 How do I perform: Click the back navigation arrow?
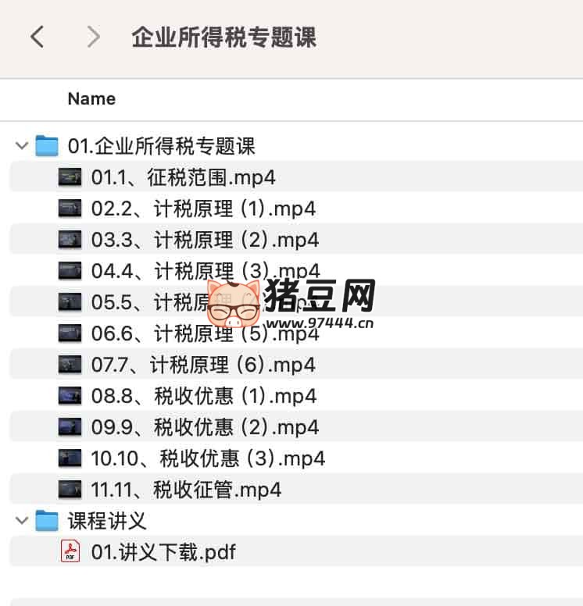pyautogui.click(x=37, y=37)
